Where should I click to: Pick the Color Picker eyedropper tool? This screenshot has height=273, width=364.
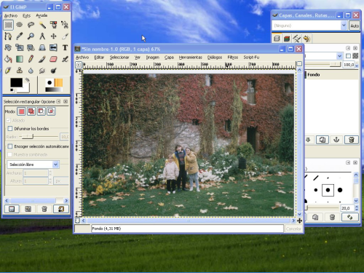click(20, 36)
